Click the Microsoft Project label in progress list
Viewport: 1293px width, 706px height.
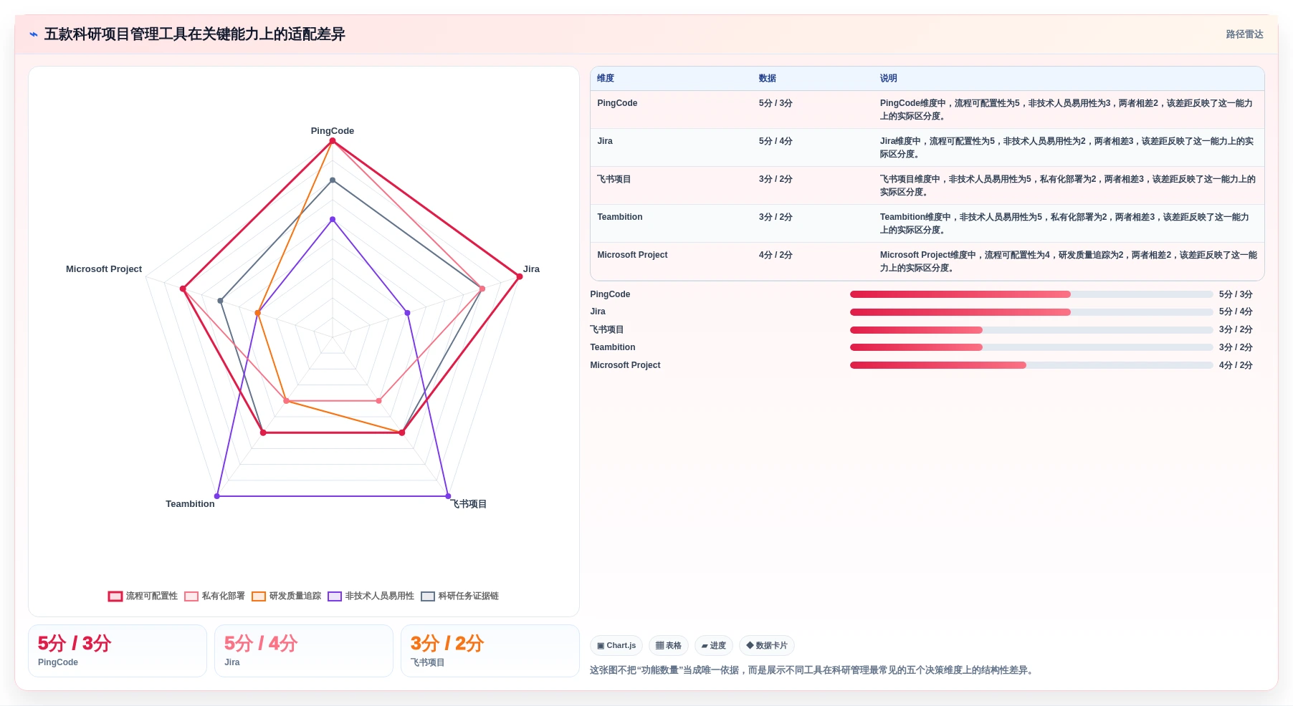[x=625, y=365]
